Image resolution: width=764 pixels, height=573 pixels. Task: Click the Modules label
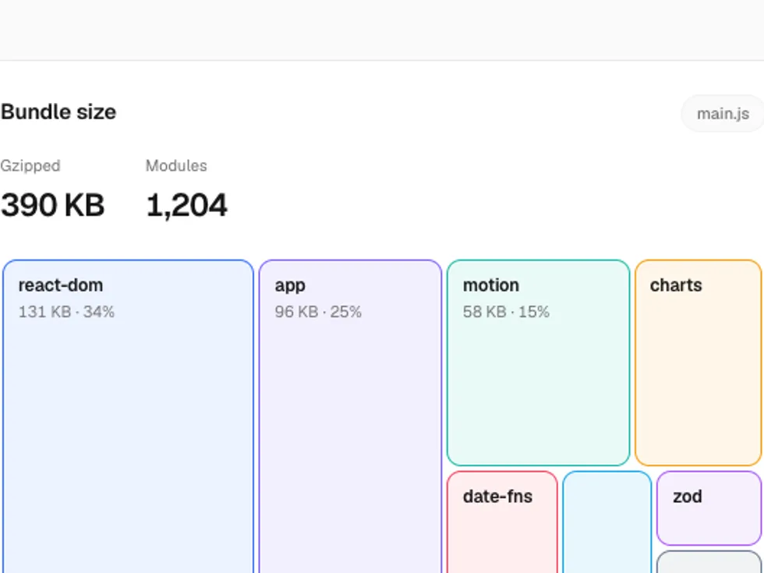pos(176,165)
